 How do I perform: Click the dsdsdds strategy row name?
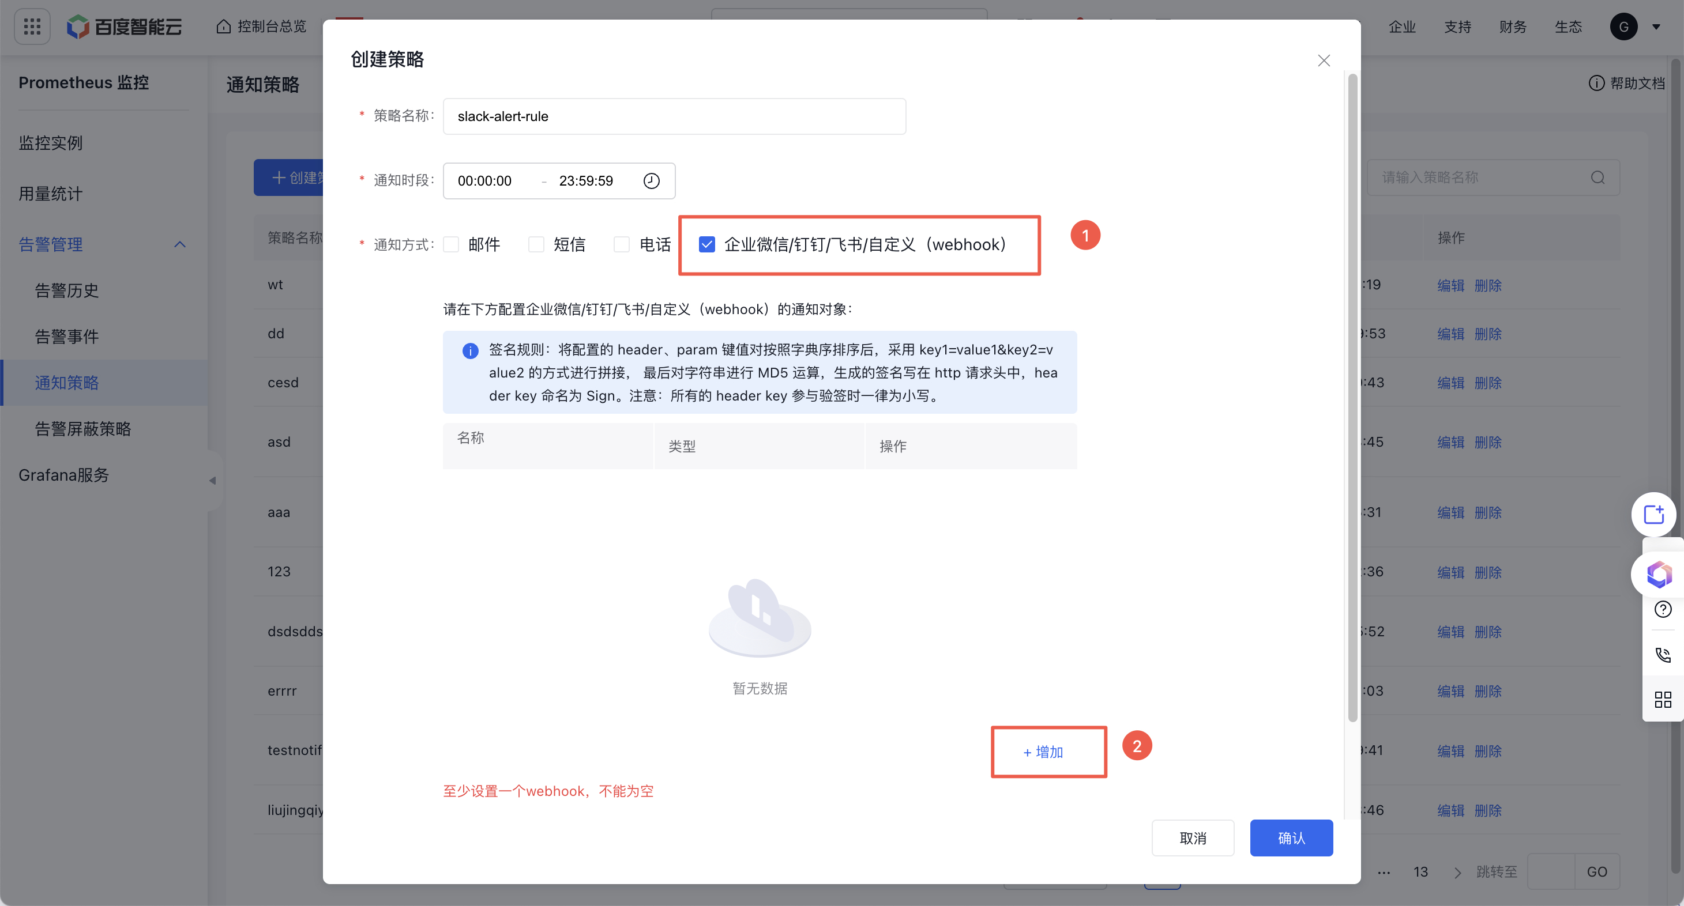pos(295,632)
